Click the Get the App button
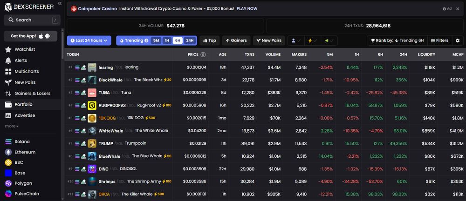This screenshot has height=201, width=466. [30, 36]
